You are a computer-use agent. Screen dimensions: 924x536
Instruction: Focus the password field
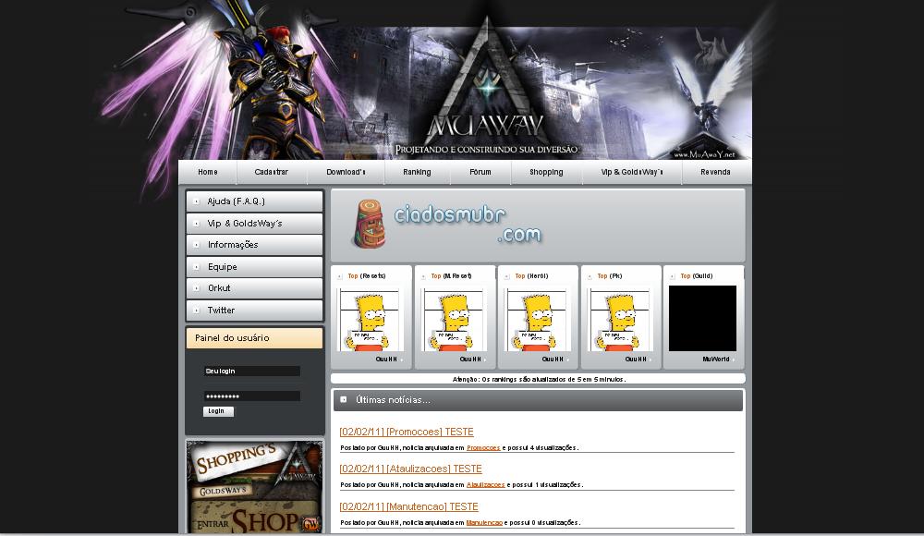tap(251, 396)
